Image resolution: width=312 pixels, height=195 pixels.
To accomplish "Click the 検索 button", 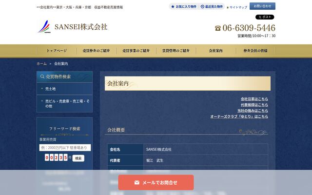I will click(78, 158).
